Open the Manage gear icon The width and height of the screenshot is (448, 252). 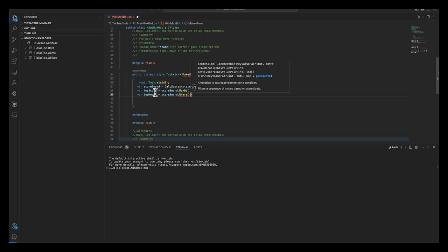(14, 237)
